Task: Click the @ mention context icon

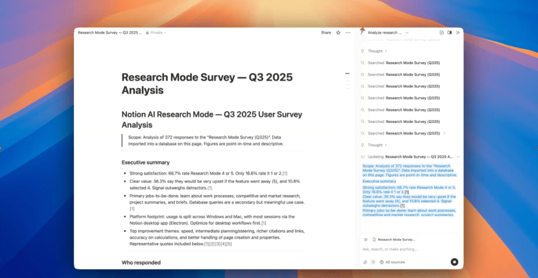Action: (x=366, y=240)
